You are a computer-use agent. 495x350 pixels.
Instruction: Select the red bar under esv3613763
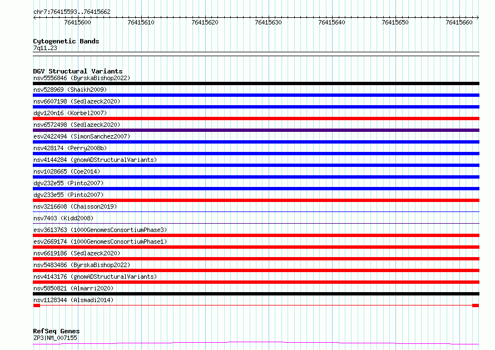(x=256, y=235)
